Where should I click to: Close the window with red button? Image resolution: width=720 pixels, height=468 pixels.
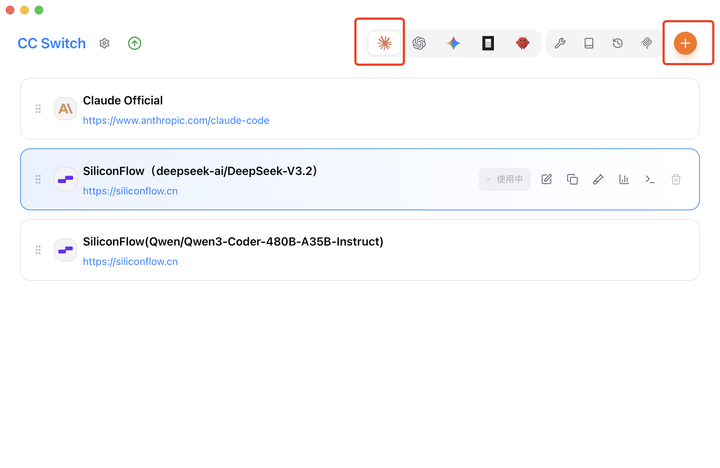(10, 10)
